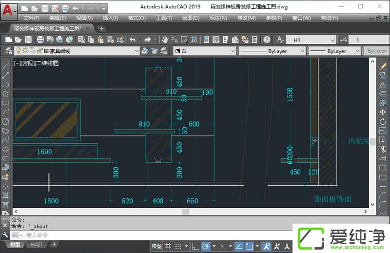Open the H1 text style dropdown
390x253 pixels.
click(x=311, y=40)
